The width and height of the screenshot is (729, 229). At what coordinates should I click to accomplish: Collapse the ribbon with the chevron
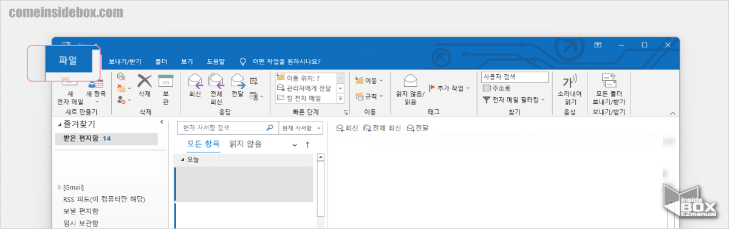pyautogui.click(x=672, y=114)
